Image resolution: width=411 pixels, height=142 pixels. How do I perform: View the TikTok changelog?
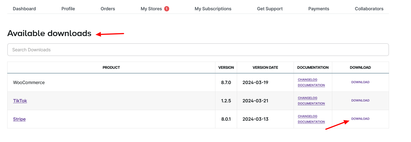pyautogui.click(x=307, y=98)
